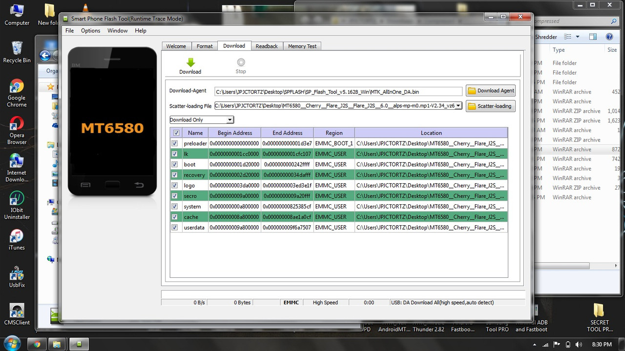Switch to the Memory Test tab
The image size is (625, 351).
pyautogui.click(x=302, y=46)
